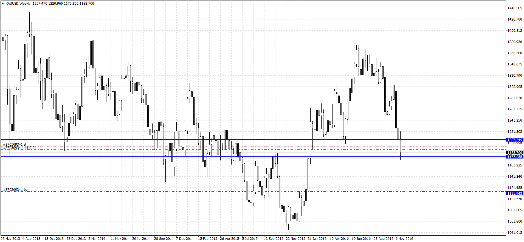Image resolution: width=524 pixels, height=242 pixels.
Task: Click the blue 1111.943 price tag
Action: [x=515, y=193]
